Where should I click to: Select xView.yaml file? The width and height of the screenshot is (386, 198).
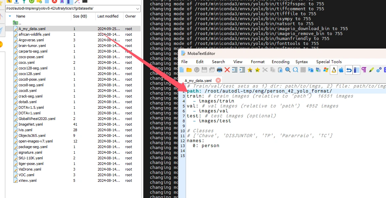[28, 181]
